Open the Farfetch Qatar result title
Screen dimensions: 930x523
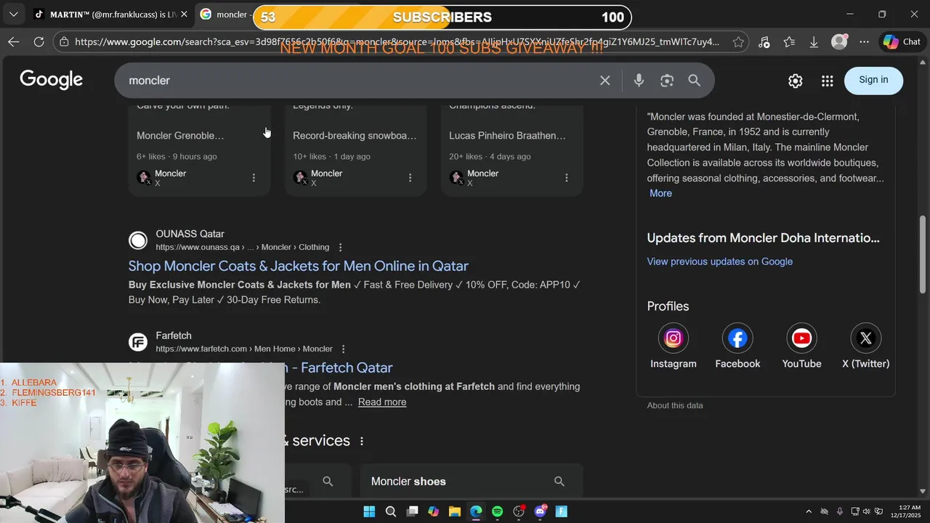click(x=339, y=368)
